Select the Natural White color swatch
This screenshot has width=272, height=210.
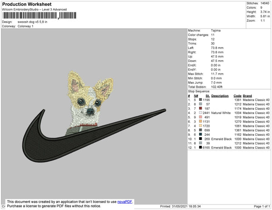[200, 113]
